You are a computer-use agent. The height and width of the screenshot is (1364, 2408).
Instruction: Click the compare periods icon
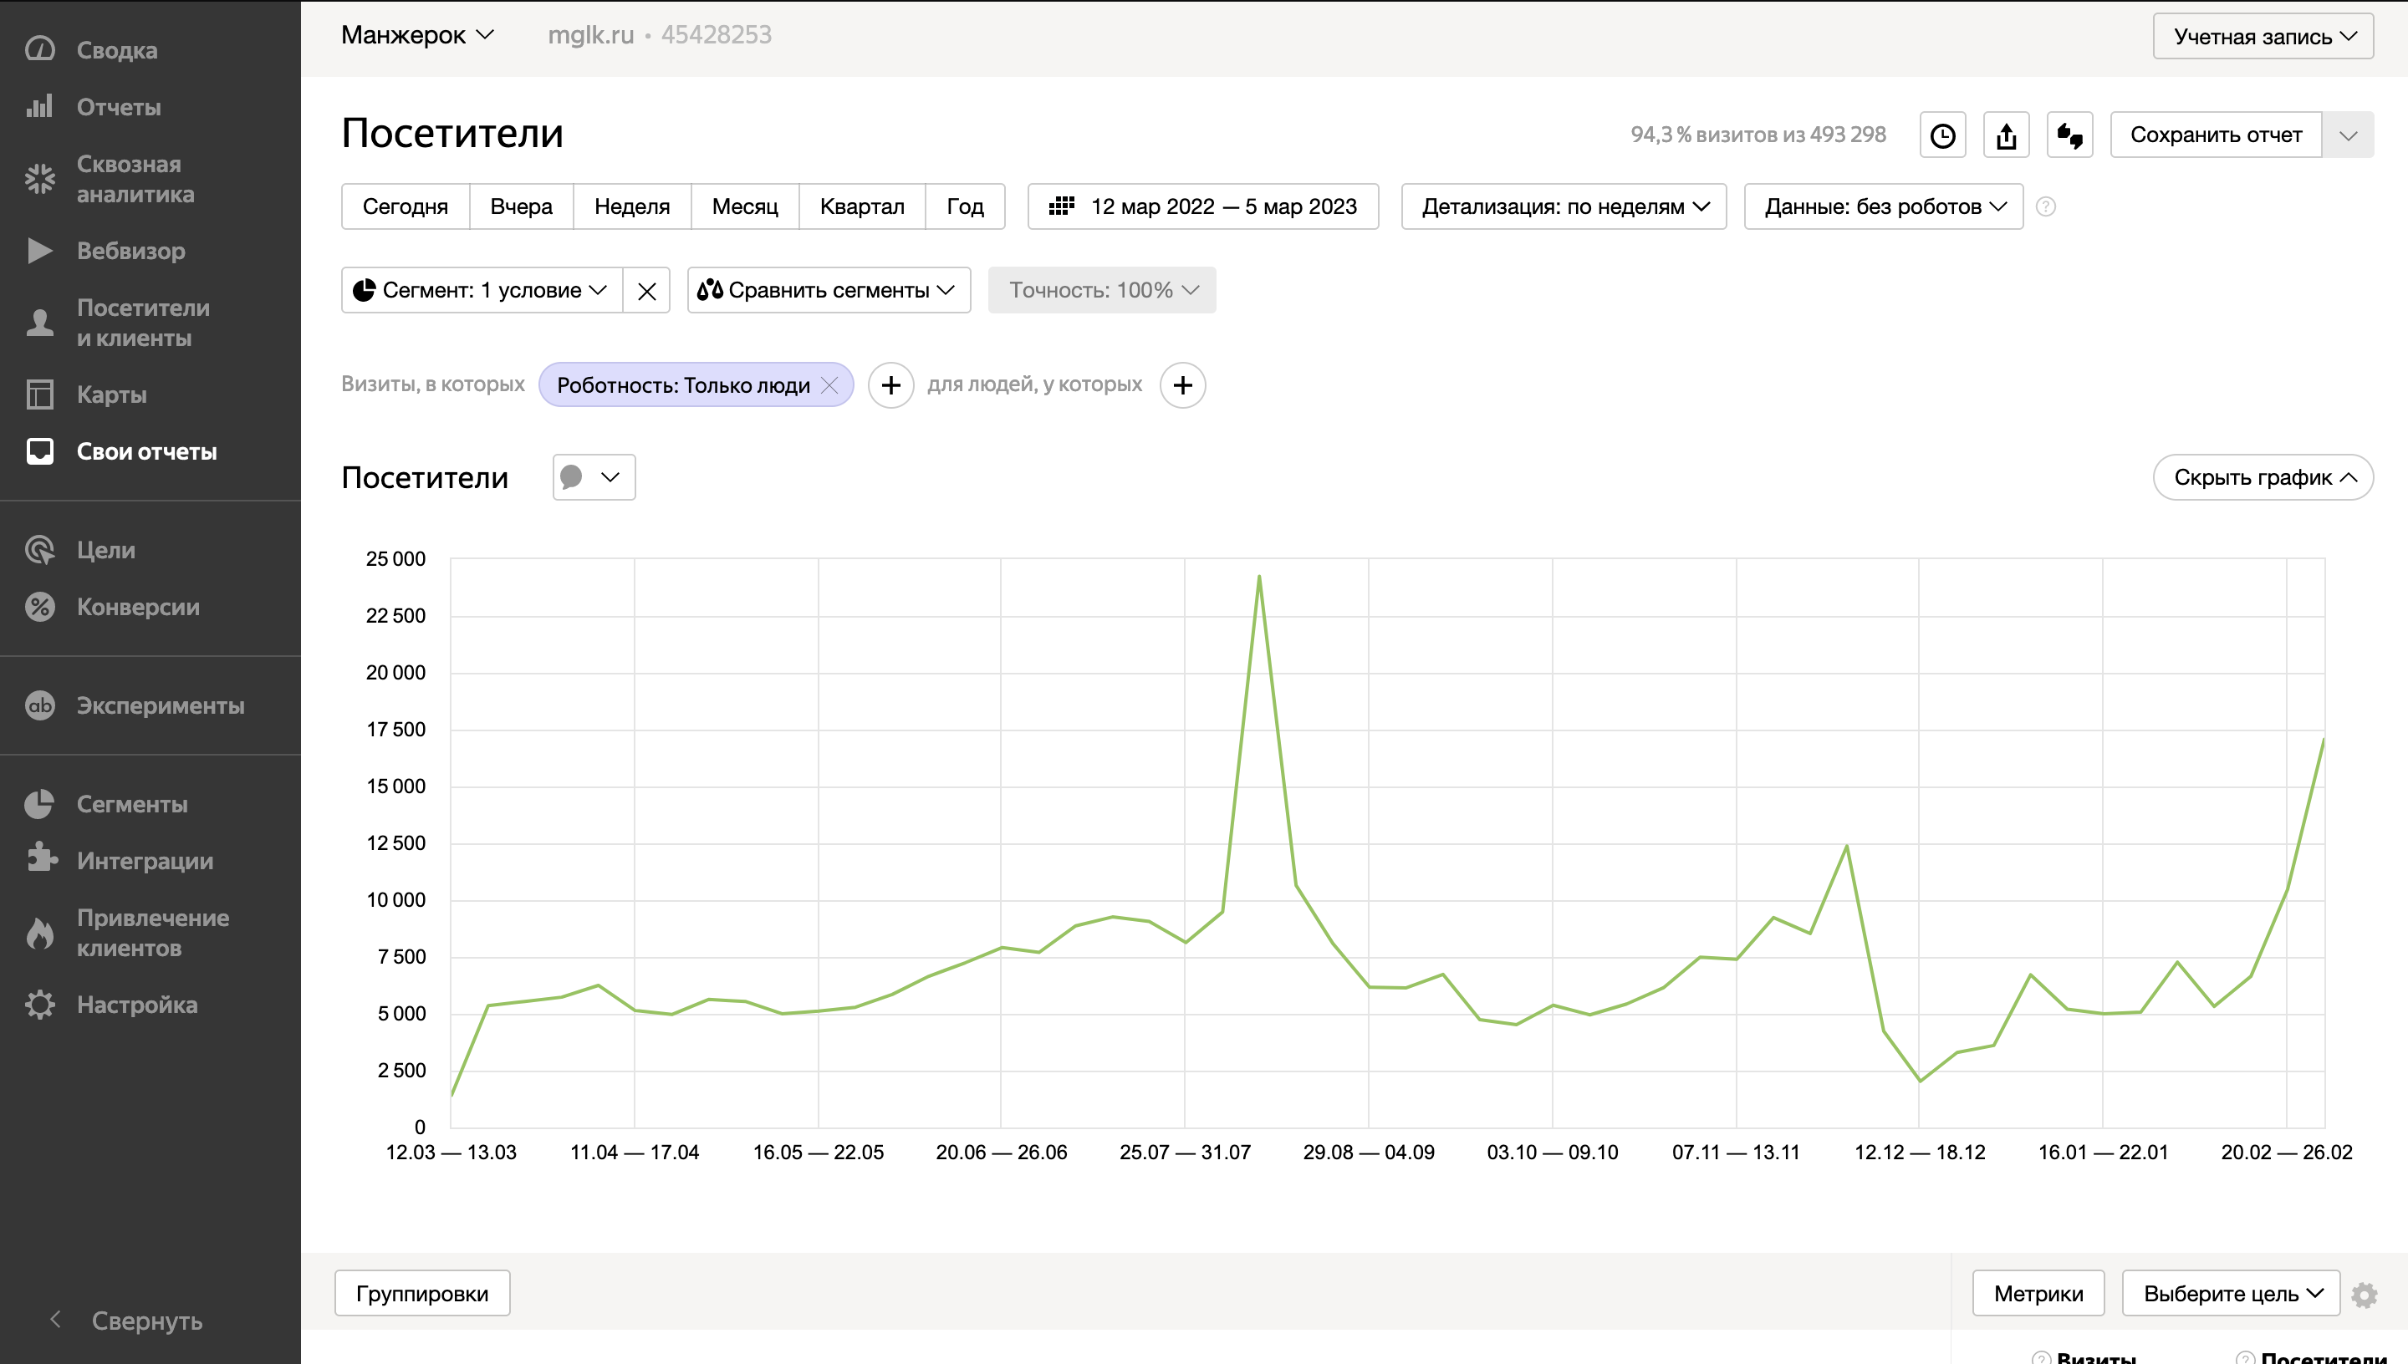[x=2069, y=135]
